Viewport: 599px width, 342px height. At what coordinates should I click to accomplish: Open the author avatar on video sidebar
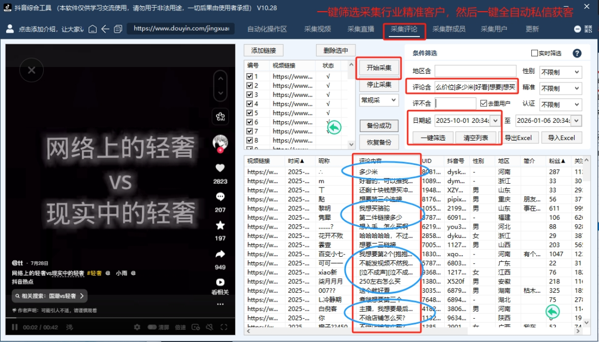click(220, 143)
